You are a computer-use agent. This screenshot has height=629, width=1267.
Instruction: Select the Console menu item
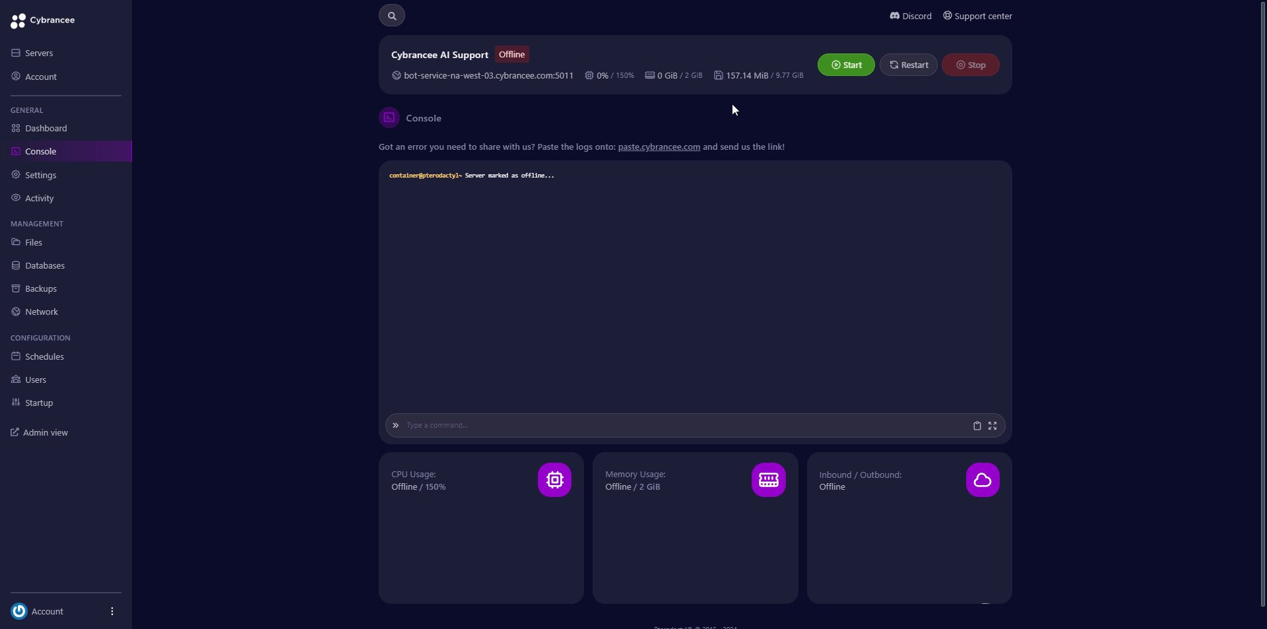(x=66, y=151)
